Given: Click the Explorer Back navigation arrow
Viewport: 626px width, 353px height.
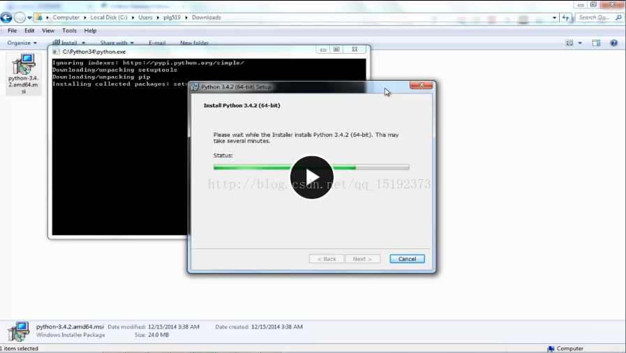Looking at the screenshot, I should click(6, 17).
